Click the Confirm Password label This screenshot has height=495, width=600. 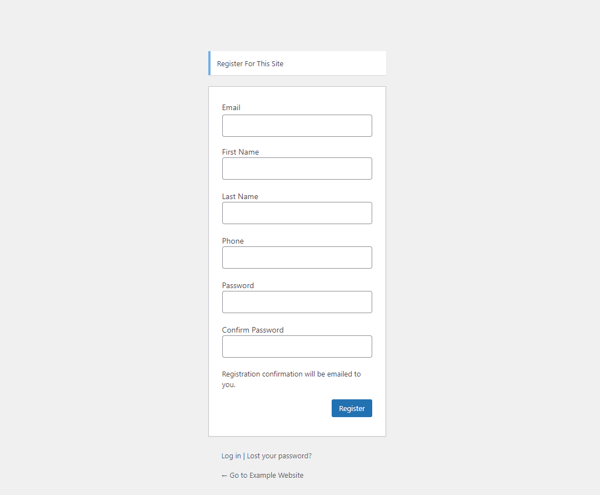253,330
